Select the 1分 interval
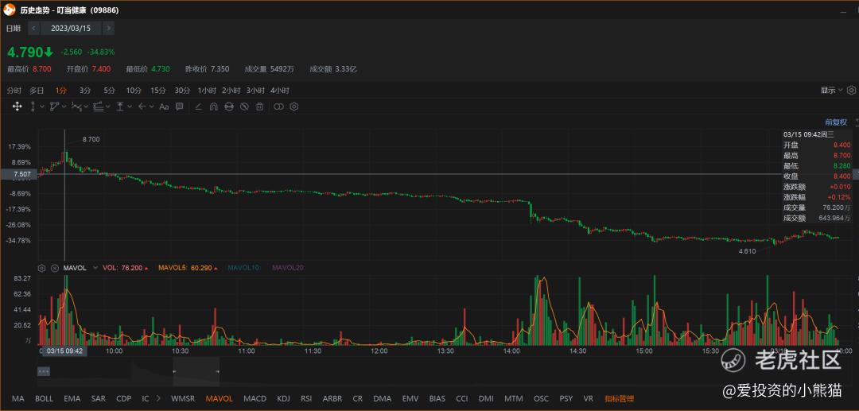This screenshot has width=859, height=411. point(60,91)
